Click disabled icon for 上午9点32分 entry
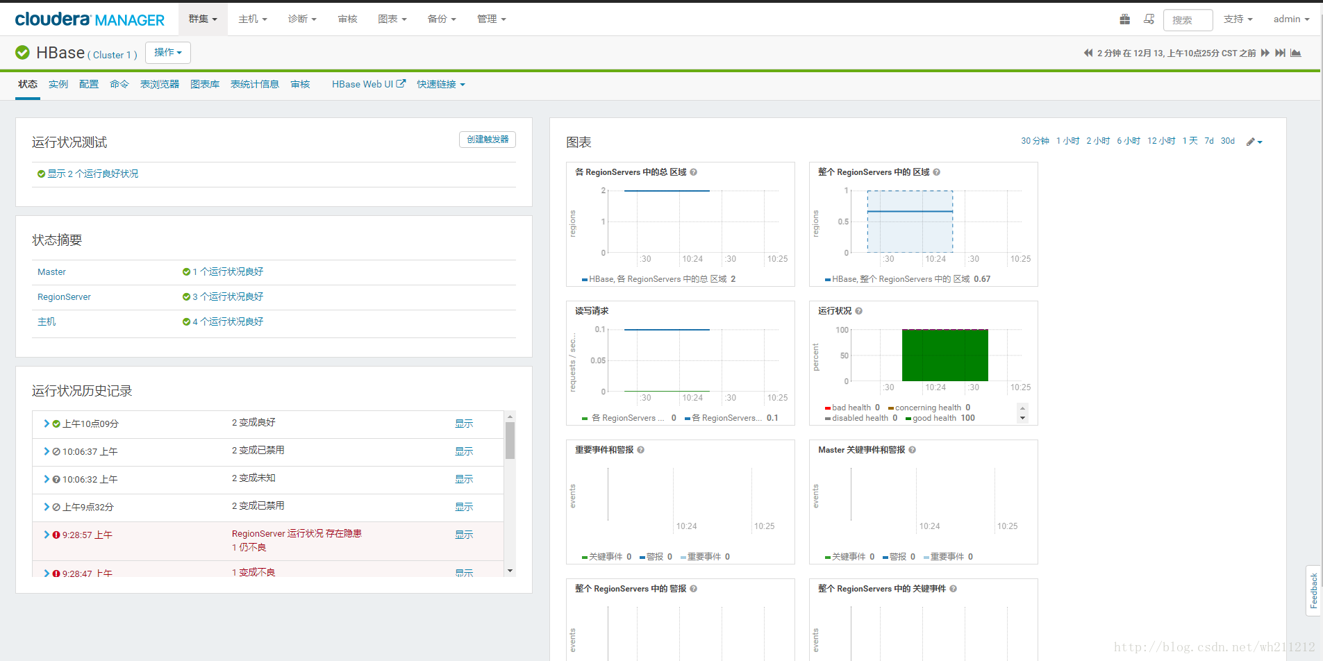Viewport: 1323px width, 661px height. pos(56,507)
